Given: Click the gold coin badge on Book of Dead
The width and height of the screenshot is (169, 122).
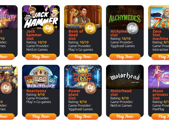Looking at the screenshot, I should [90, 28].
